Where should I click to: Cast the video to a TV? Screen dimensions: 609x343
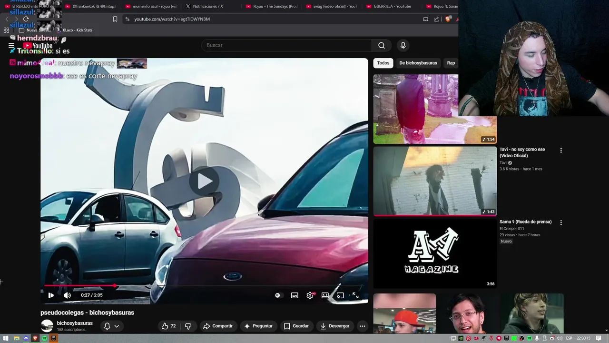pos(340,295)
